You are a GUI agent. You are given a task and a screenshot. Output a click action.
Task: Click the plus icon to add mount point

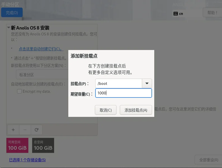[13, 130]
